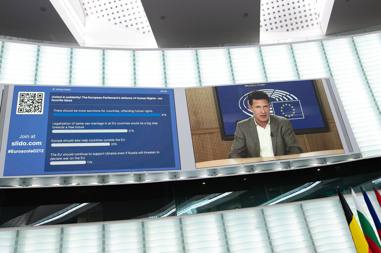
Task: Select the 'continue to support Ukraine' option
Action: point(104,155)
